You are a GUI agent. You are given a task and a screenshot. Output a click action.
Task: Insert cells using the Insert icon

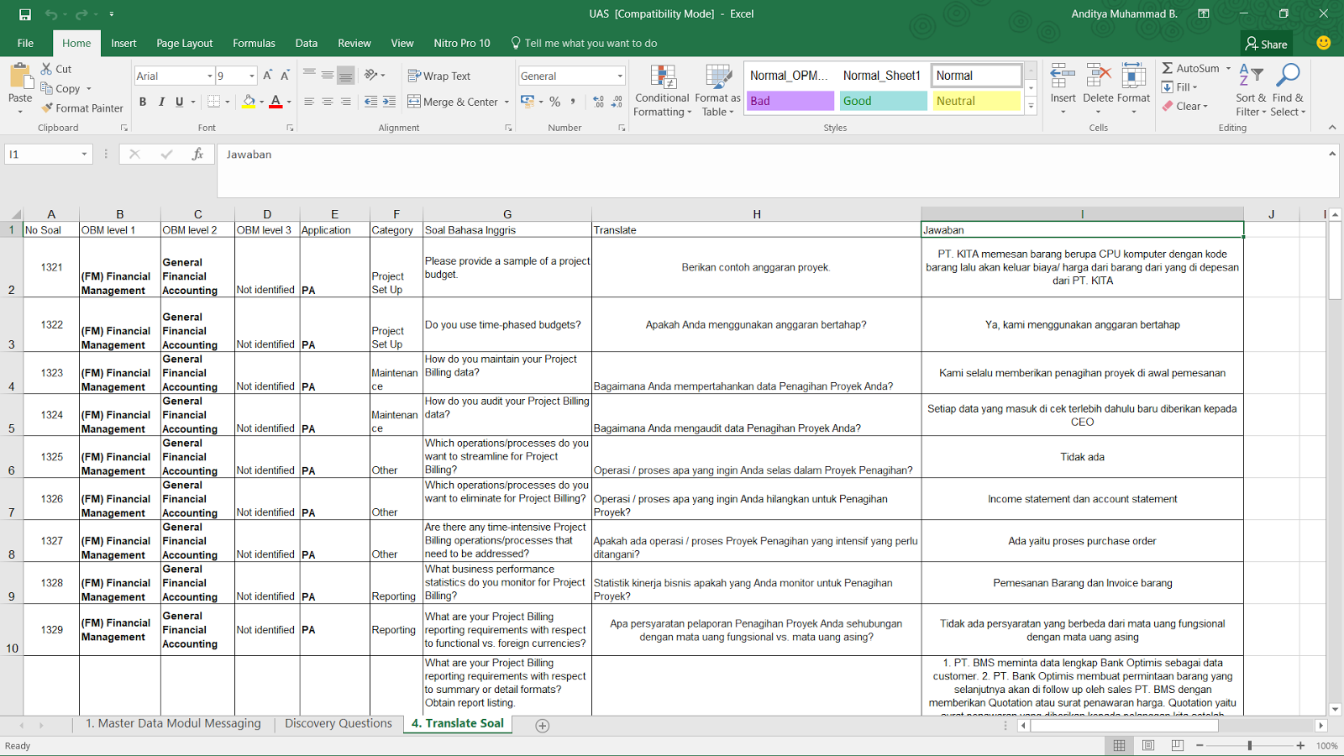[x=1063, y=76]
